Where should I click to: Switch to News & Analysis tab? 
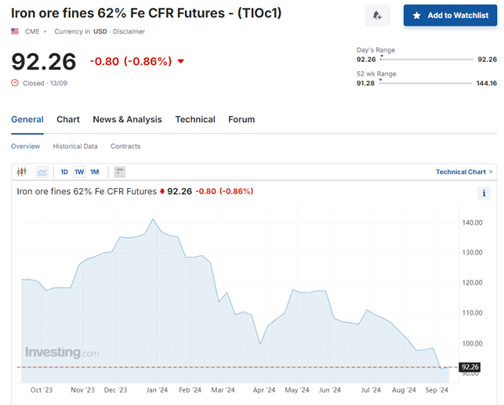tap(127, 120)
